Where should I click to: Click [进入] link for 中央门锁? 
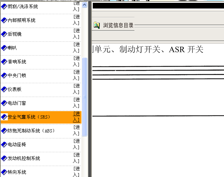pyautogui.click(x=76, y=75)
